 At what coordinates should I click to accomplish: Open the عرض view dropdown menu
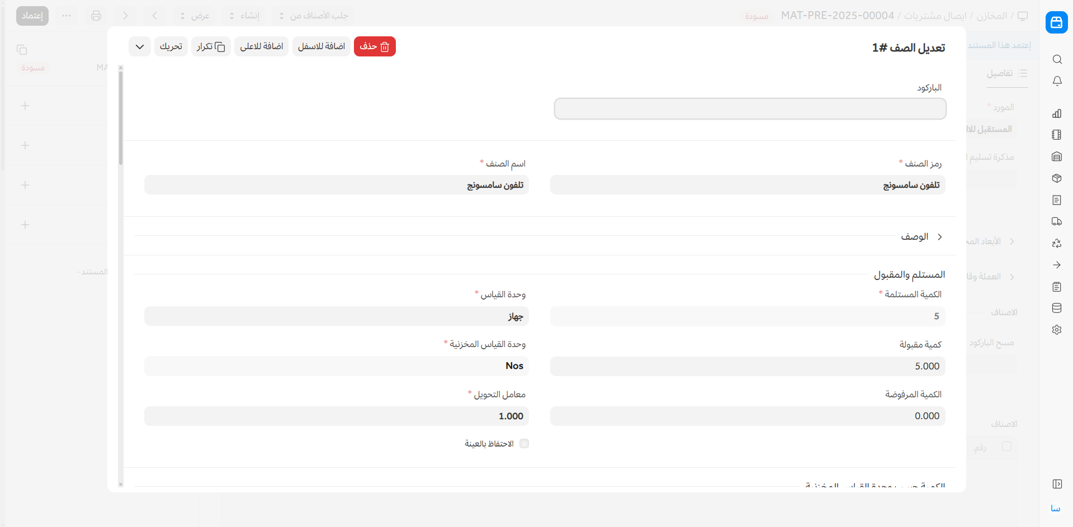pos(195,16)
